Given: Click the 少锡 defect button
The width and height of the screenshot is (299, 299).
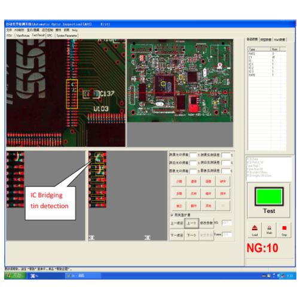Looking at the screenshot, I should 179,182.
